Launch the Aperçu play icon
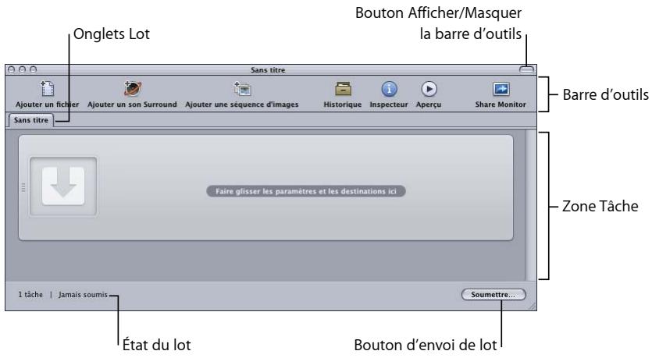Screen dimensions: 652x358 [x=429, y=90]
